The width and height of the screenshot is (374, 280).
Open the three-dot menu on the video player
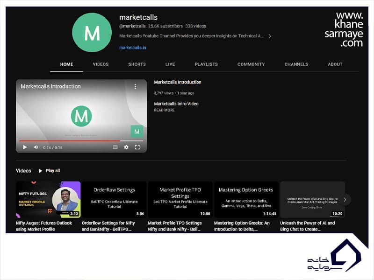(135, 86)
